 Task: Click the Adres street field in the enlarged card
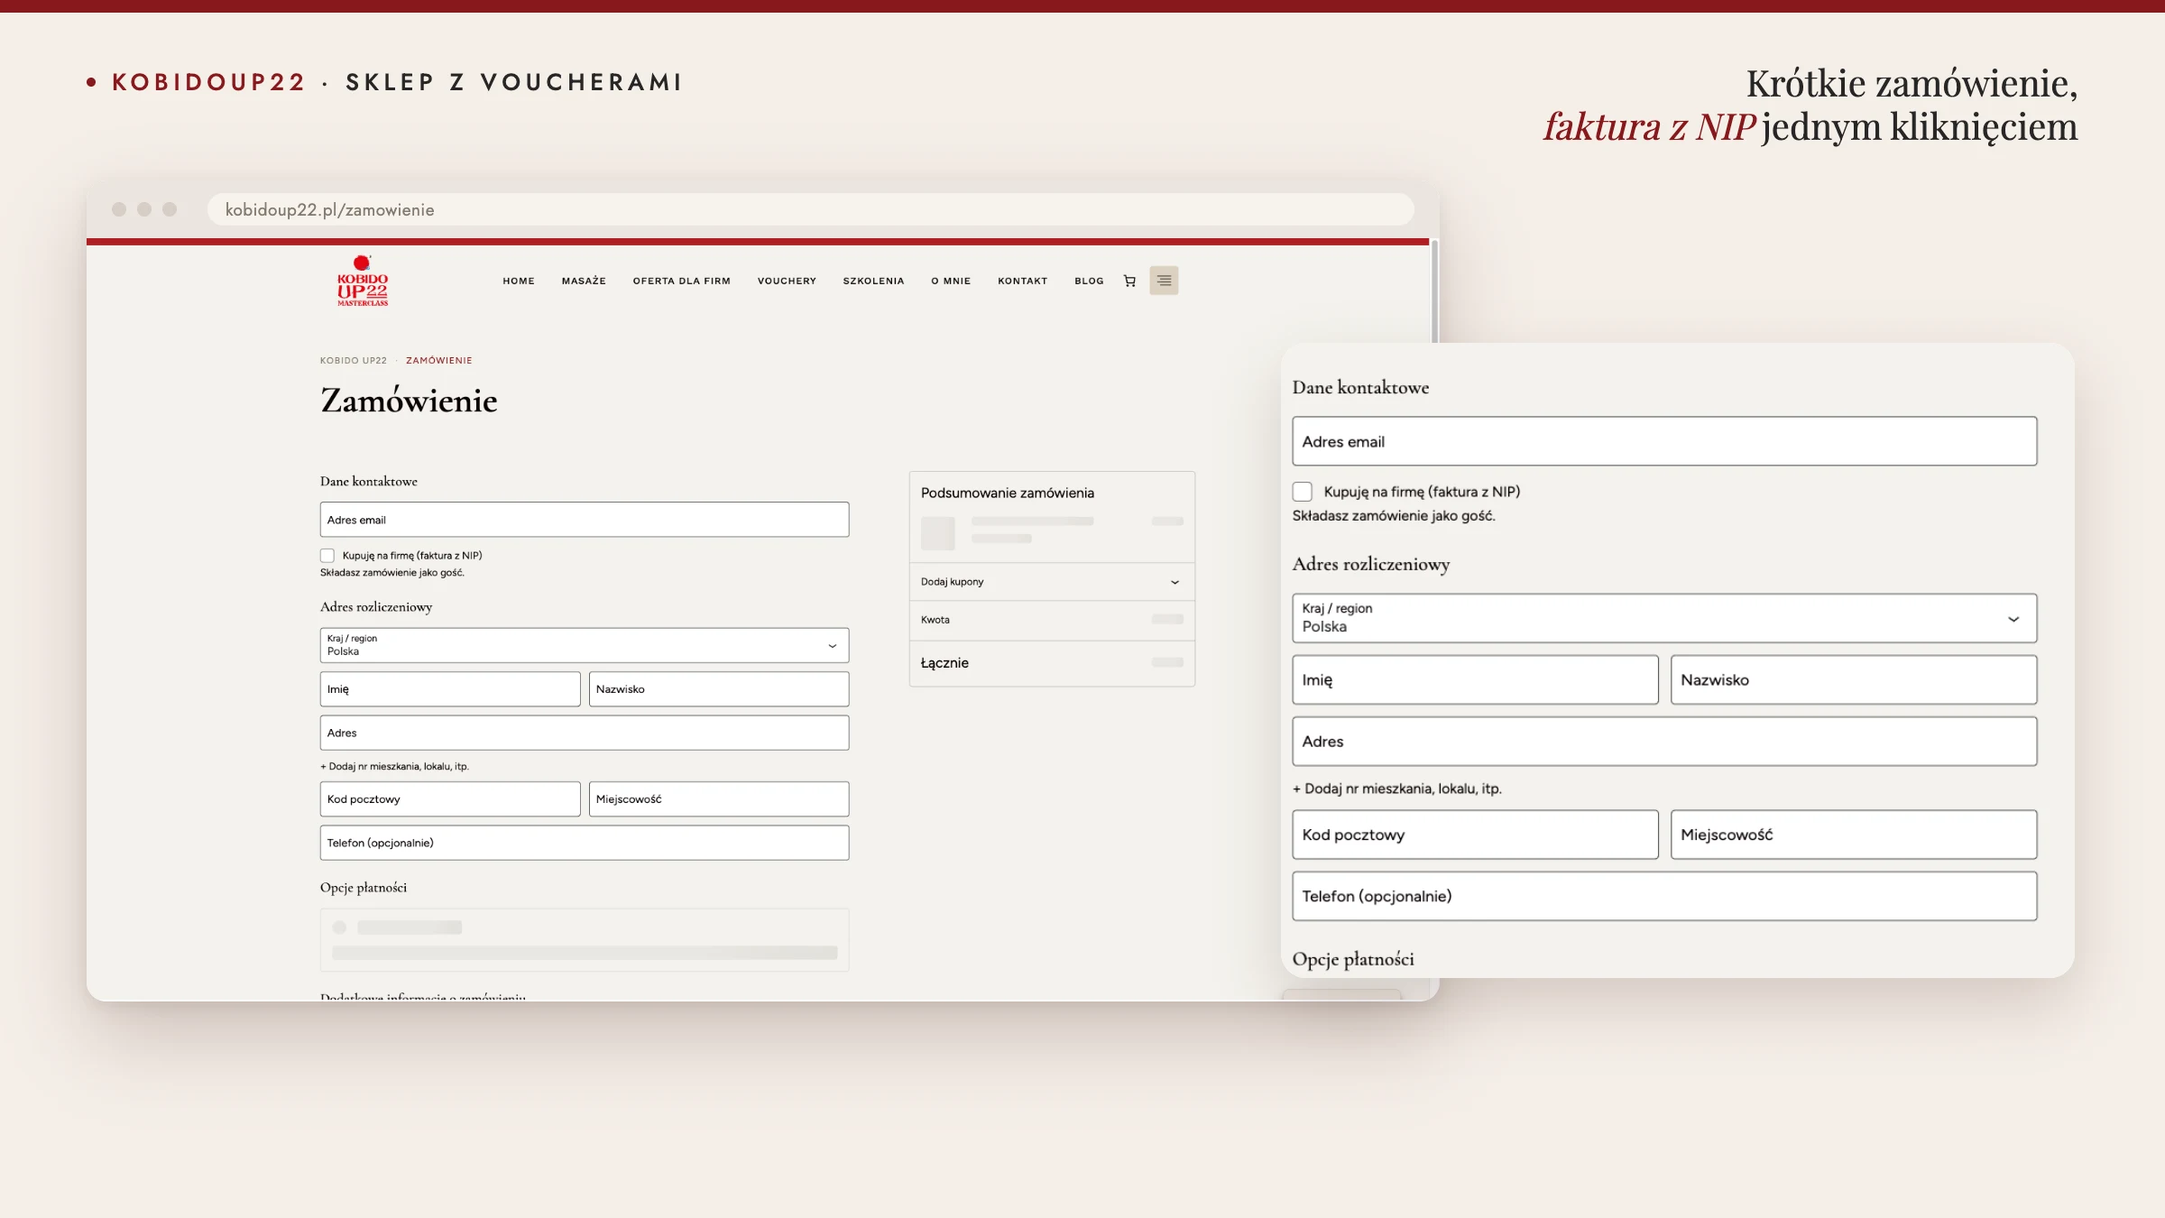1664,742
